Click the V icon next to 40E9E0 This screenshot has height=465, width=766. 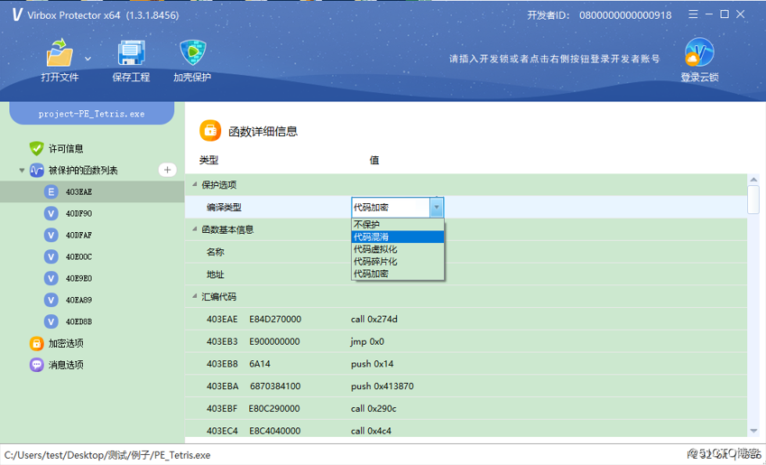click(x=51, y=278)
